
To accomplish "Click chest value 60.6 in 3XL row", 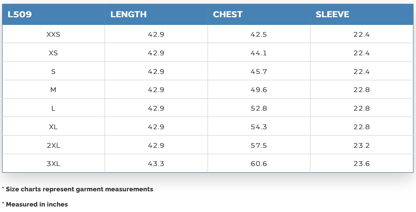I will tap(259, 164).
